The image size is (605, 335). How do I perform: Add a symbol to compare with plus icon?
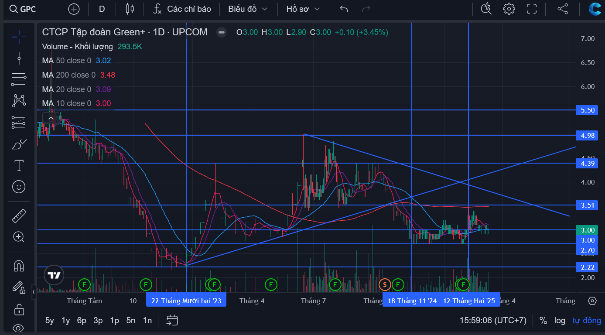click(x=74, y=9)
